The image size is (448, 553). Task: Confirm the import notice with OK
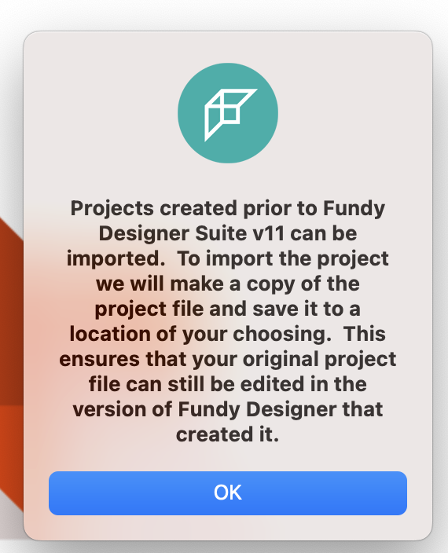228,493
